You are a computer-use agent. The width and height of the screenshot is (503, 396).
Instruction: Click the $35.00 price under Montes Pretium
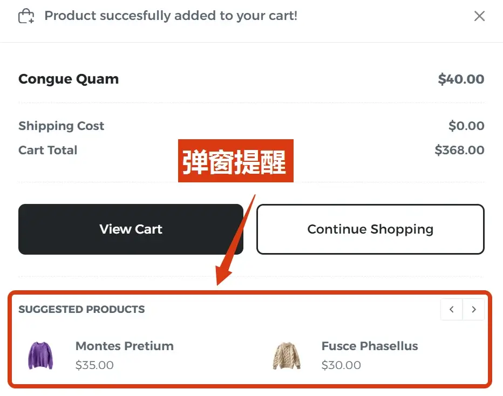click(94, 365)
